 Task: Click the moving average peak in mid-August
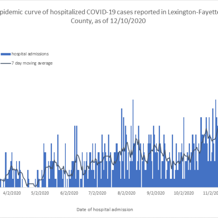point(136,139)
